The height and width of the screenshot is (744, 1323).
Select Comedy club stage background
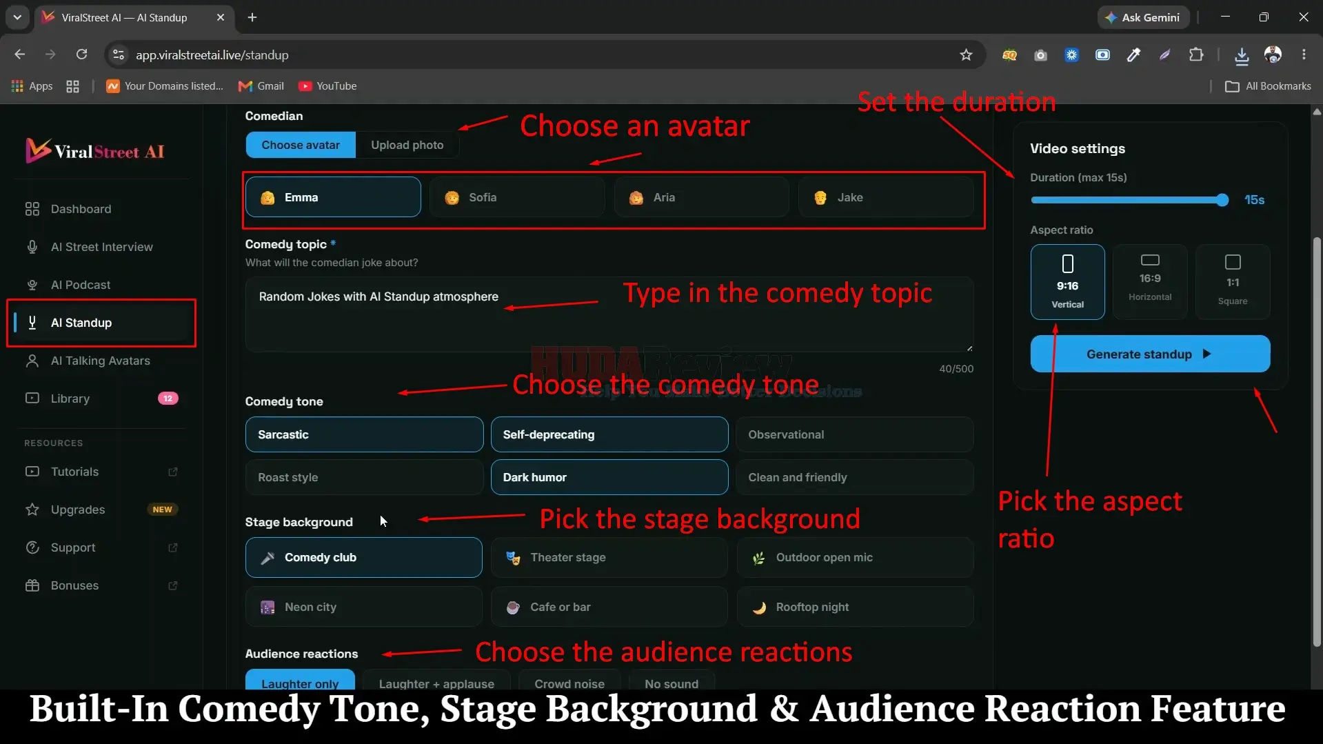(363, 557)
